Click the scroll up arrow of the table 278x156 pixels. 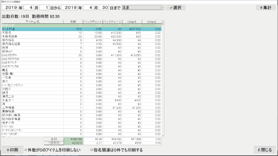pos(163,21)
